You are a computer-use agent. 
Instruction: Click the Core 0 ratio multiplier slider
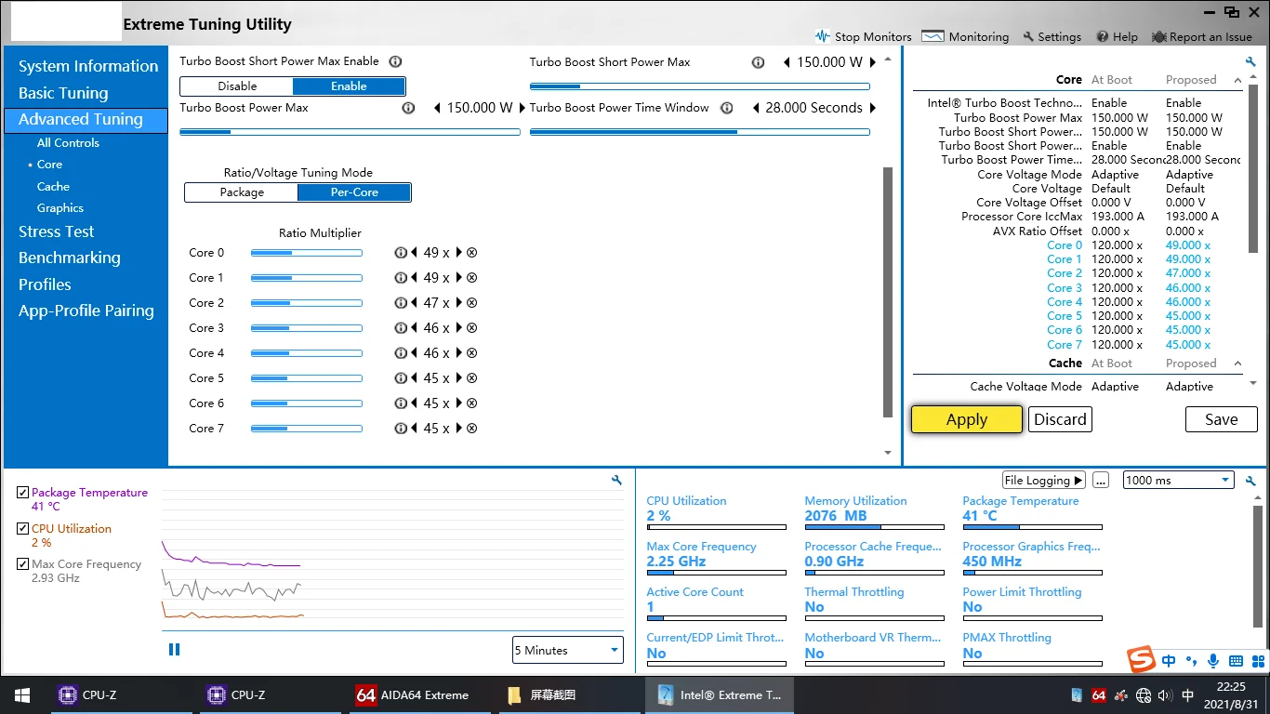coord(306,253)
